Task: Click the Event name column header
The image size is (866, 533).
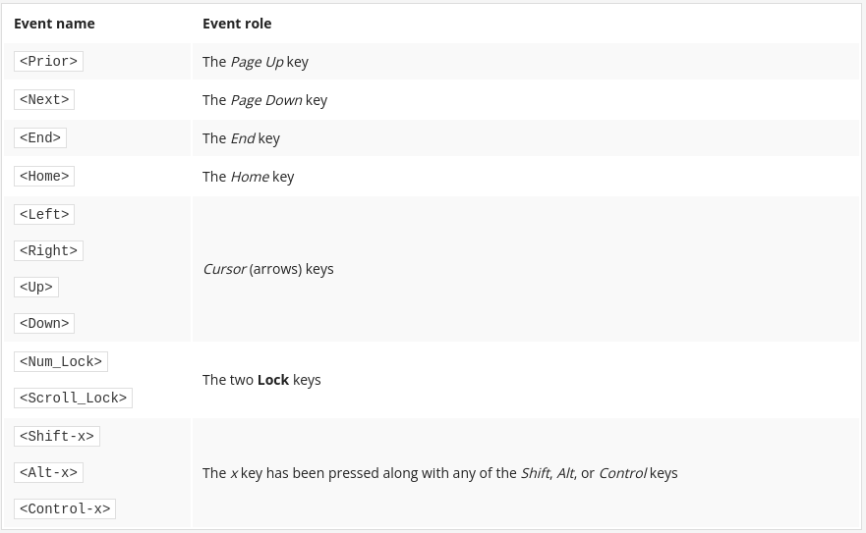Action: click(x=54, y=24)
